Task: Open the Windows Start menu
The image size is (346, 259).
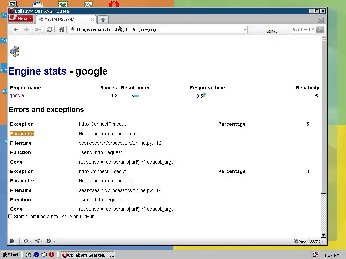Action: click(10, 255)
